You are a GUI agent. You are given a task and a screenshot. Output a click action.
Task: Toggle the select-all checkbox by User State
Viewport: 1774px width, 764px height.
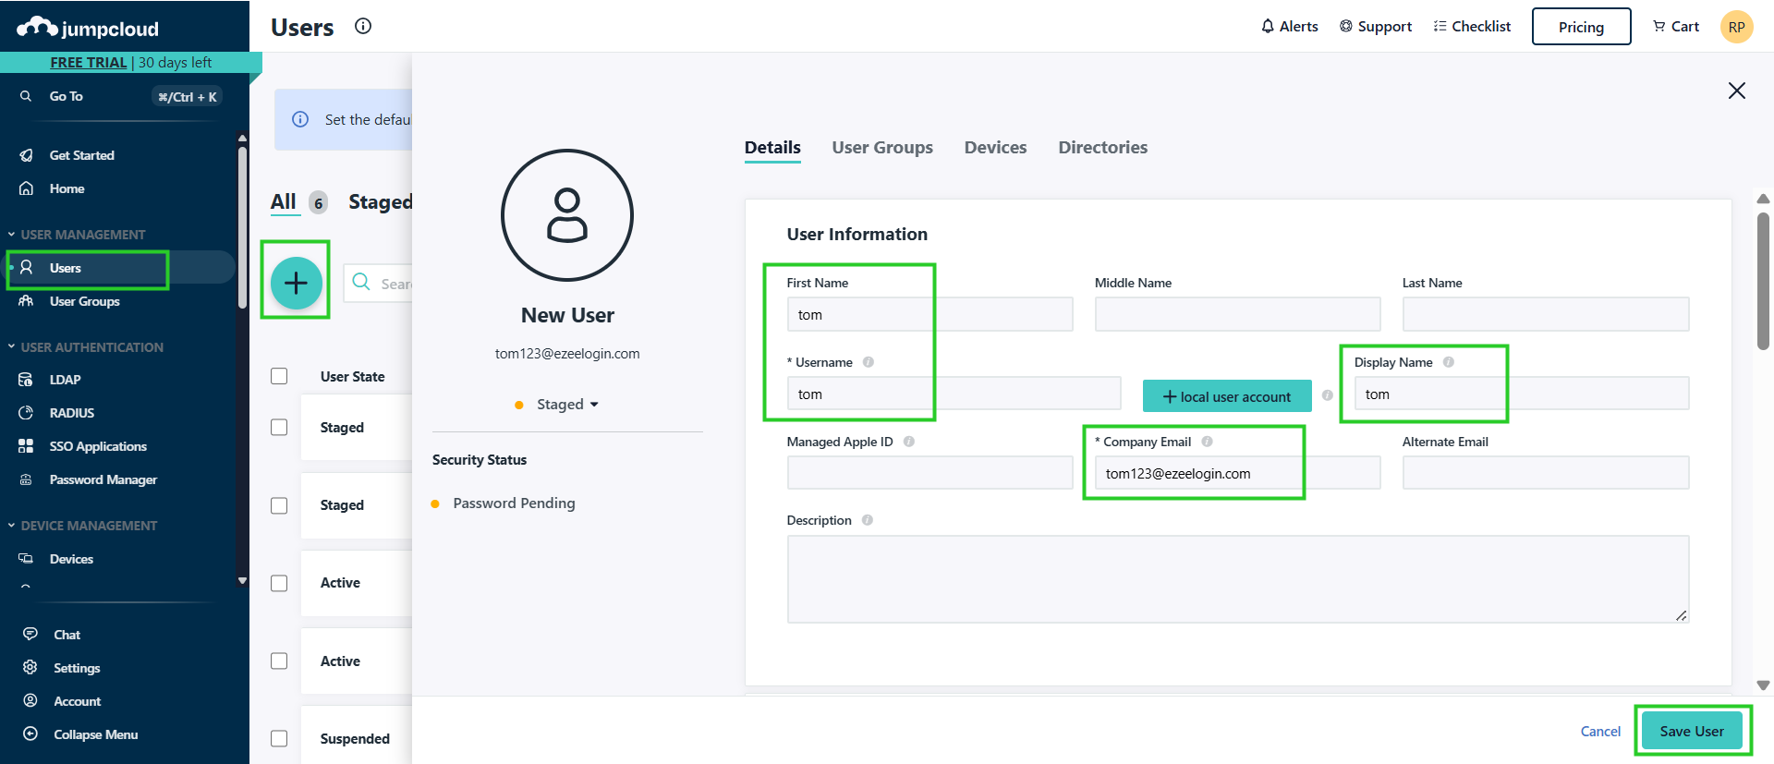(x=279, y=376)
